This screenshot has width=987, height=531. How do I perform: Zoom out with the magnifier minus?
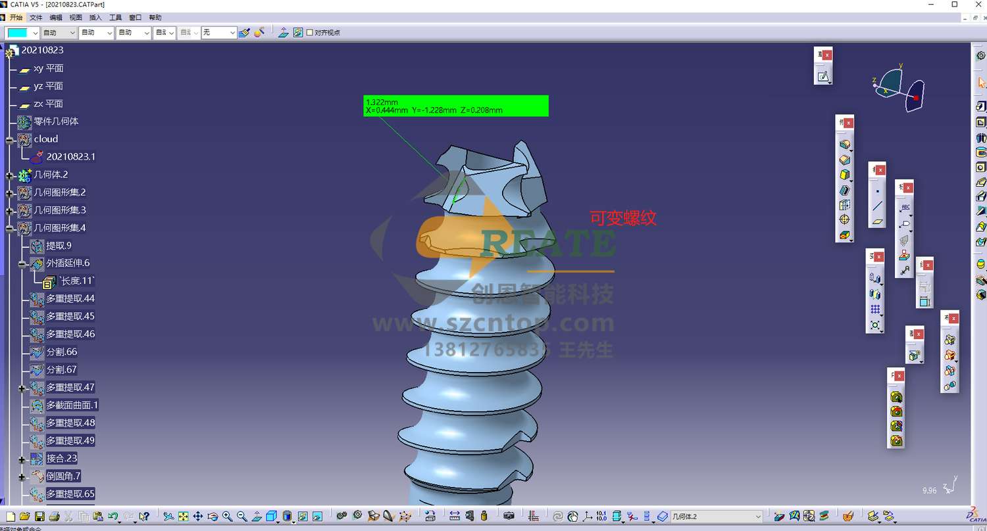(242, 517)
